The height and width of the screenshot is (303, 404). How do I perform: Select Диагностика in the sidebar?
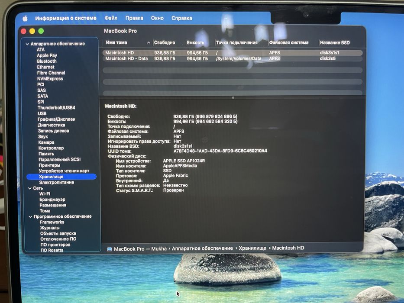click(x=52, y=125)
